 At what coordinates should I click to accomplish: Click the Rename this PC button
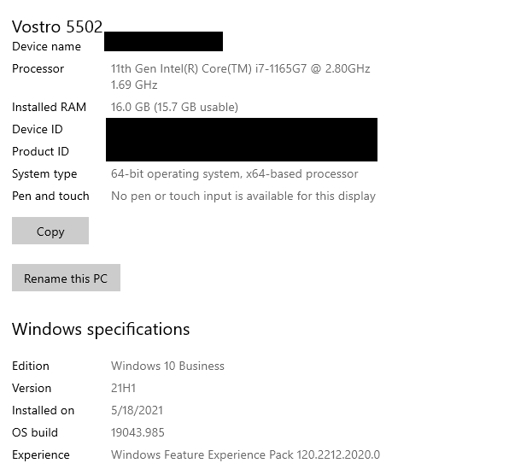tap(66, 278)
